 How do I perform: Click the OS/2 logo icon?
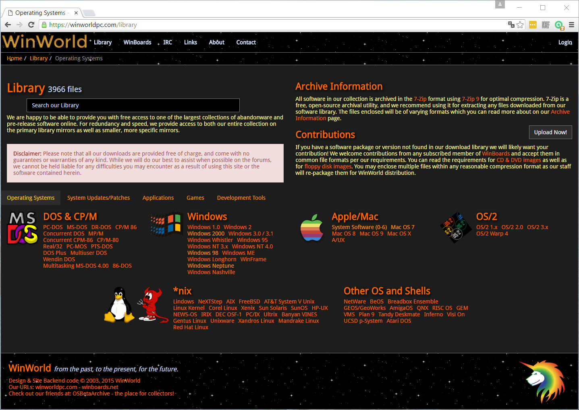click(x=456, y=228)
